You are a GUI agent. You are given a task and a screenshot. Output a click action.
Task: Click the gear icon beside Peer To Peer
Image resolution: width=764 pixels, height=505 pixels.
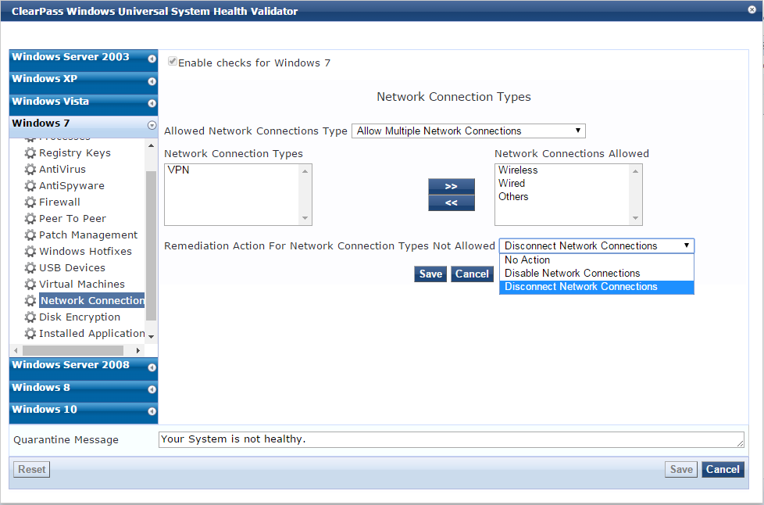[30, 218]
